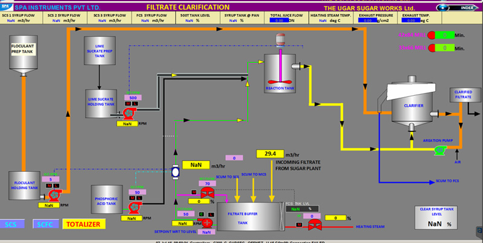Click the 33x66 MILL red status lamp
This screenshot has width=483, height=243.
[x=431, y=48]
